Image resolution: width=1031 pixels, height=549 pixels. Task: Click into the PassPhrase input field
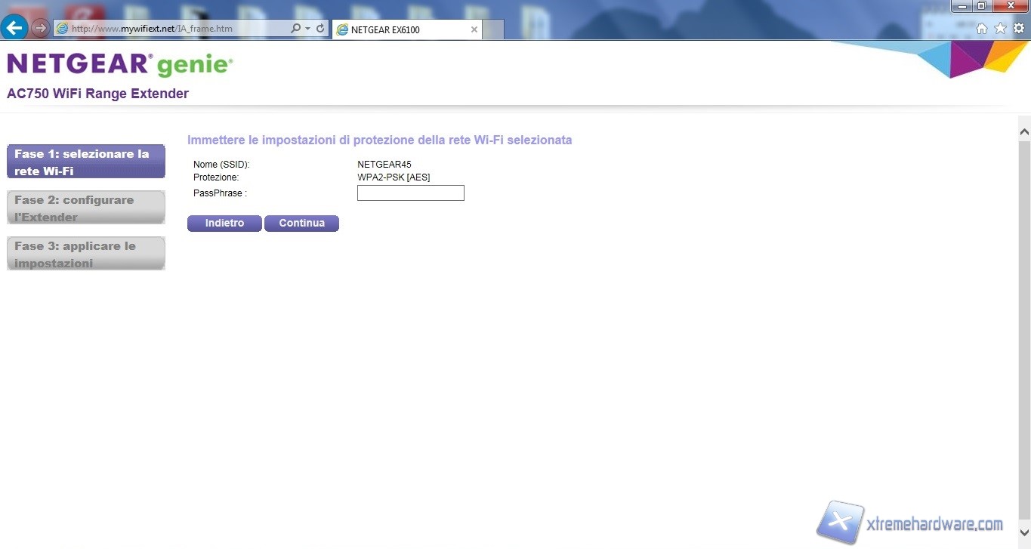click(x=410, y=193)
